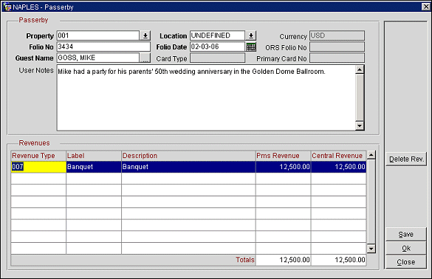Viewport: 432px width, 279px height.
Task: Select the Guest Name field GOSS, MIKE
Action: click(x=98, y=58)
